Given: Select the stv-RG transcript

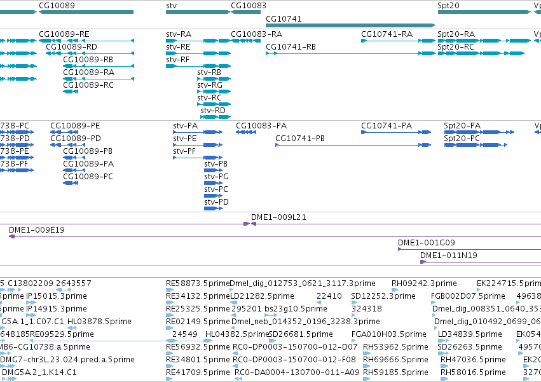Looking at the screenshot, I should click(214, 92).
